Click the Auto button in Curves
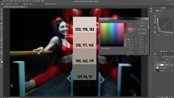Viewport: 174px width, 98px height. coord(171,16)
